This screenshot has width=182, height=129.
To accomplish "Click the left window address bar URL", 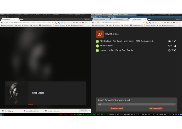I will coord(31,22).
